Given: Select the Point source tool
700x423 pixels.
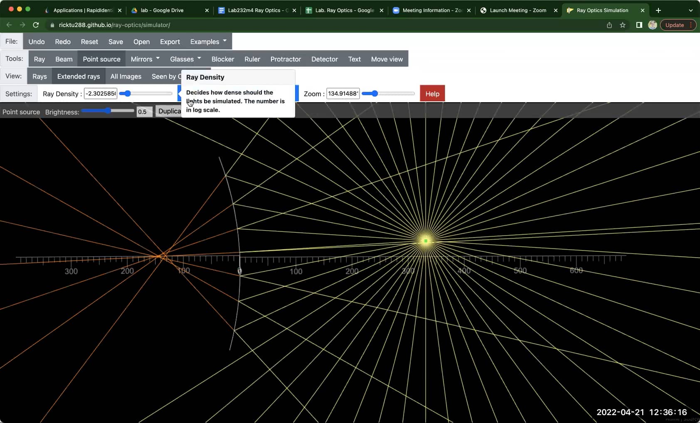Looking at the screenshot, I should pyautogui.click(x=101, y=59).
